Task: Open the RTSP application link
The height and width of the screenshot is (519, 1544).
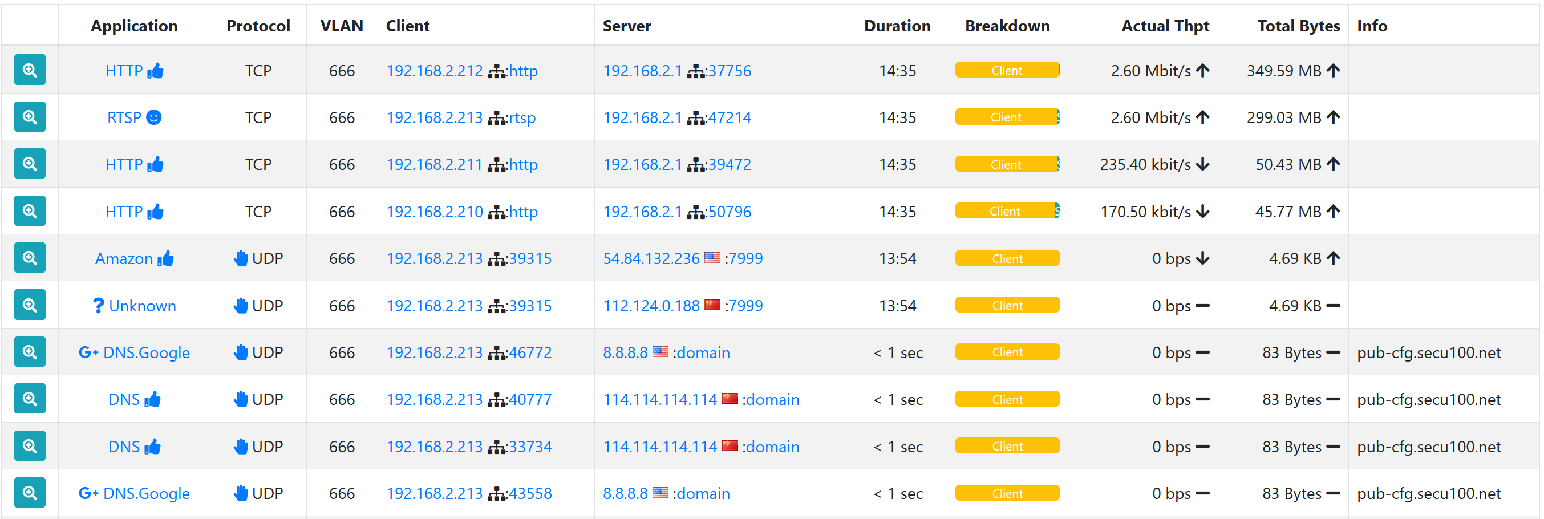Action: (x=124, y=117)
